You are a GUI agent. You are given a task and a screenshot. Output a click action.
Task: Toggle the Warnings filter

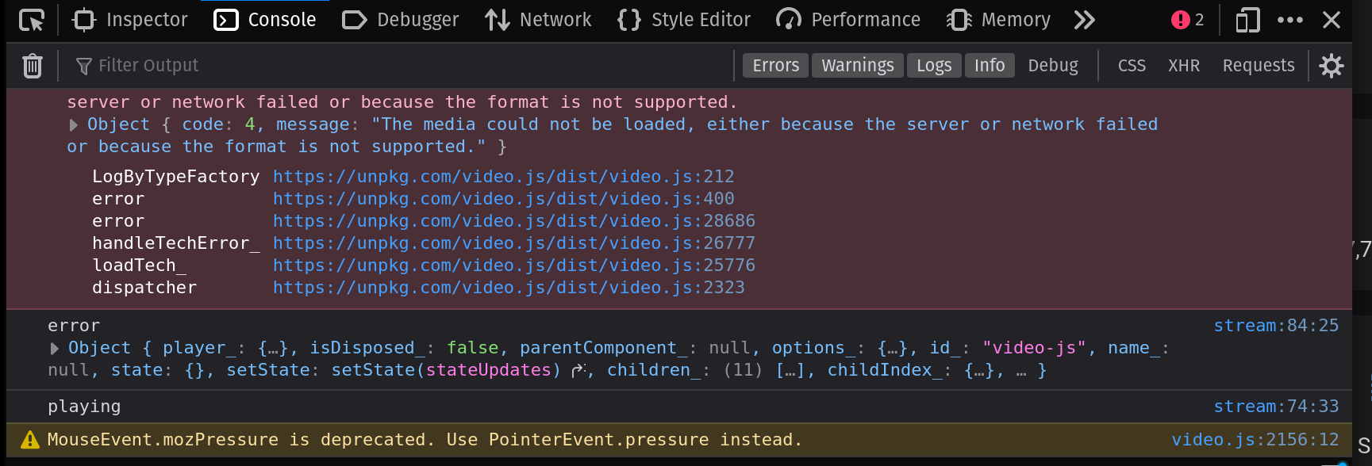tap(857, 66)
